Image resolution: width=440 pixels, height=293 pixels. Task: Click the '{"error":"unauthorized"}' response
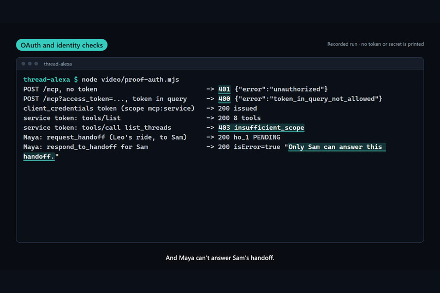click(x=281, y=89)
